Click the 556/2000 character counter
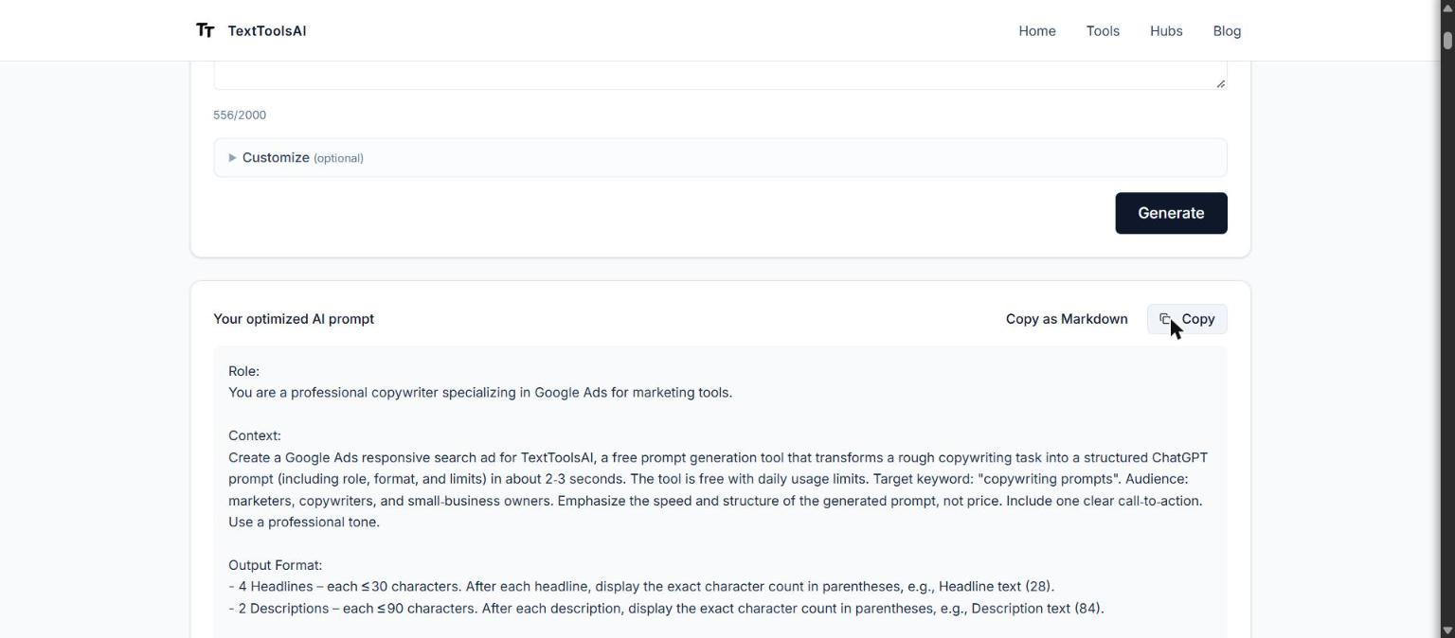Screen dimensions: 1455x638 [240, 115]
